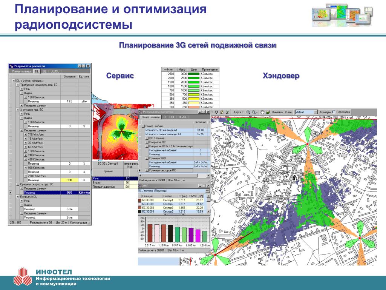
Task: Expand the 7.5 Кбит/сек node
Action: click(26, 135)
